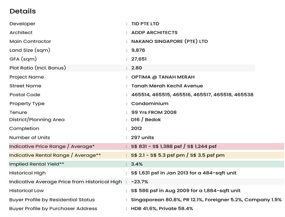The image size is (285, 217).
Task: Click tenure value 99 Yrs FROM 2008
Action: 154,112
